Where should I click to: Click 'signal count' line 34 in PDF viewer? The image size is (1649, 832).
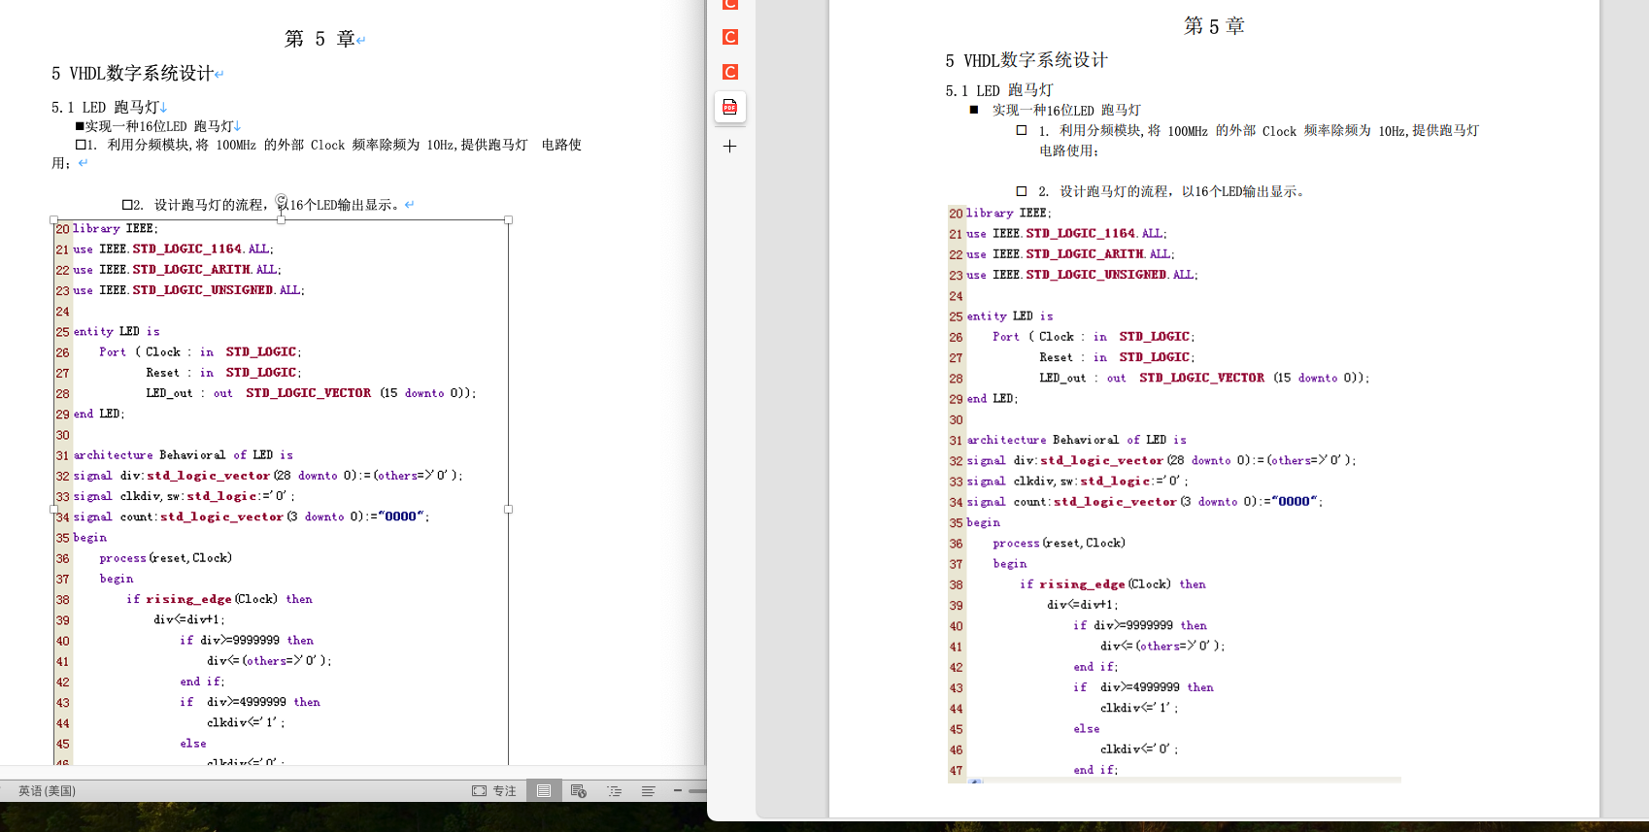(1145, 502)
